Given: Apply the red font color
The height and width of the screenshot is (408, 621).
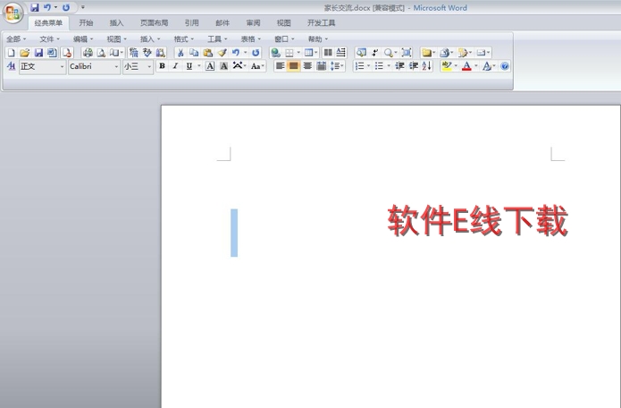Looking at the screenshot, I should [466, 66].
